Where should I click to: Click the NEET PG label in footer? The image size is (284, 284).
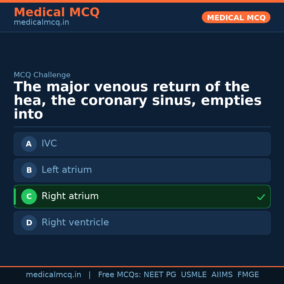point(160,275)
